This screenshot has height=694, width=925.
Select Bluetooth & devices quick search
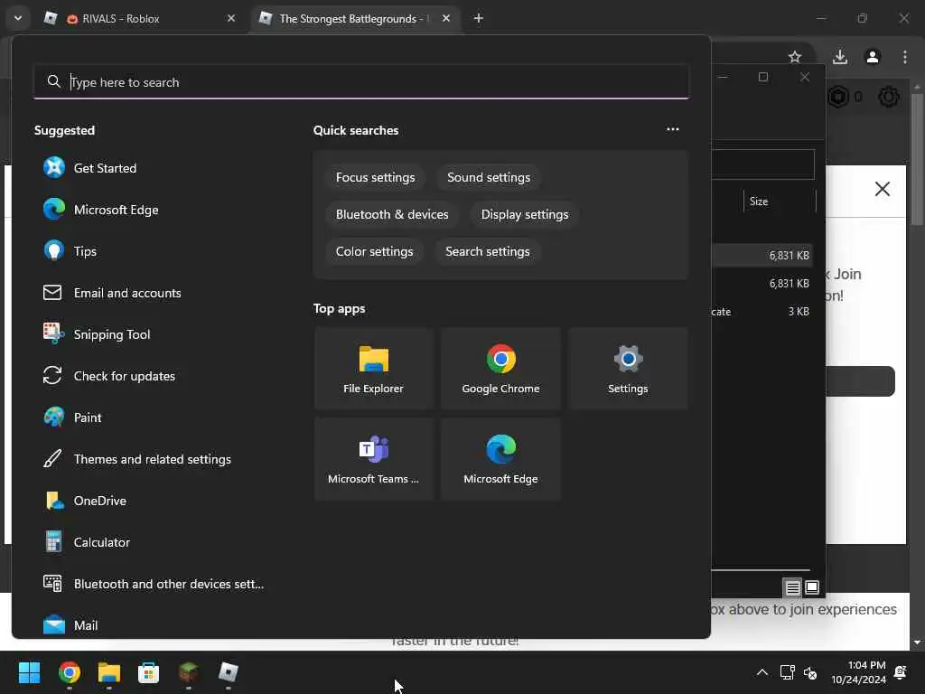click(x=392, y=214)
